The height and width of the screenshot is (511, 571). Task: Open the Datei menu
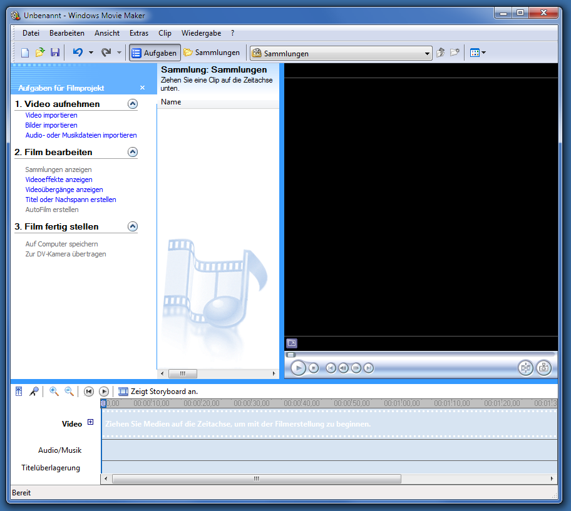[x=31, y=33]
